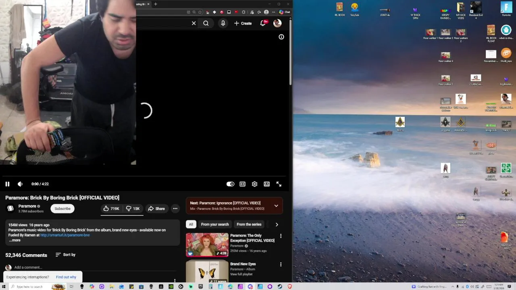Add this page to favorites star

pos(200,12)
